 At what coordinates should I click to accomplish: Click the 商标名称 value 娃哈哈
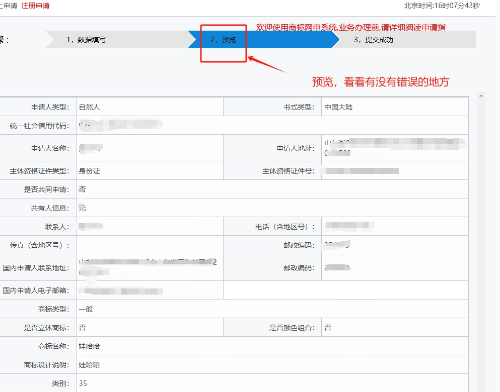click(90, 346)
